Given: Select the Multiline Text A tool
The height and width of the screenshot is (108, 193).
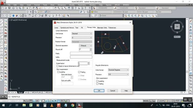Looking at the screenshot, I should click(x=2, y=76).
